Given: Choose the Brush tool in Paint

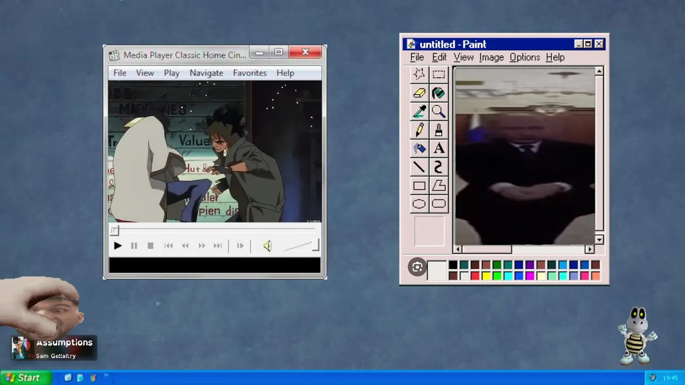Looking at the screenshot, I should 439,130.
